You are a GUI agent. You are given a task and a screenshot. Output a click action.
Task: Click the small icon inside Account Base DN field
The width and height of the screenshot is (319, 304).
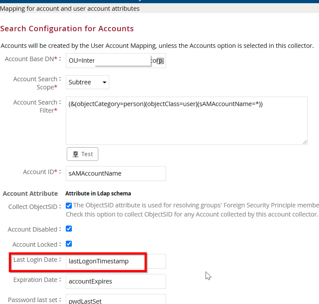pos(161,61)
